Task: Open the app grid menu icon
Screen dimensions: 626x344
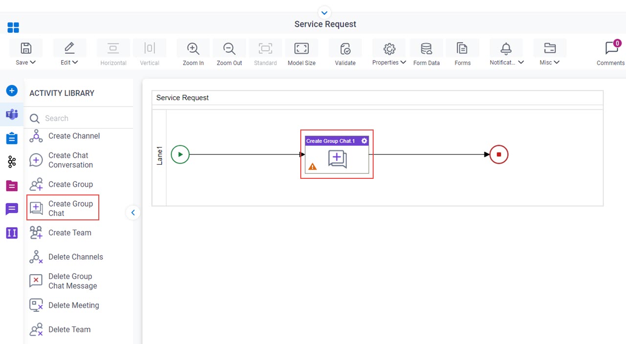Action: [x=13, y=27]
